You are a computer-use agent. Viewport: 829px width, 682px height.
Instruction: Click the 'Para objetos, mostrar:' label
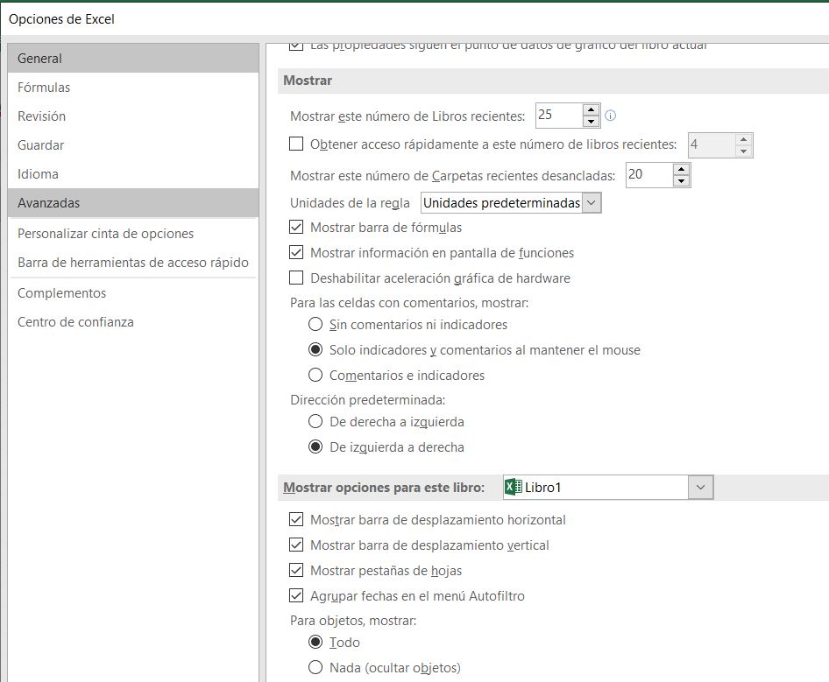point(353,620)
